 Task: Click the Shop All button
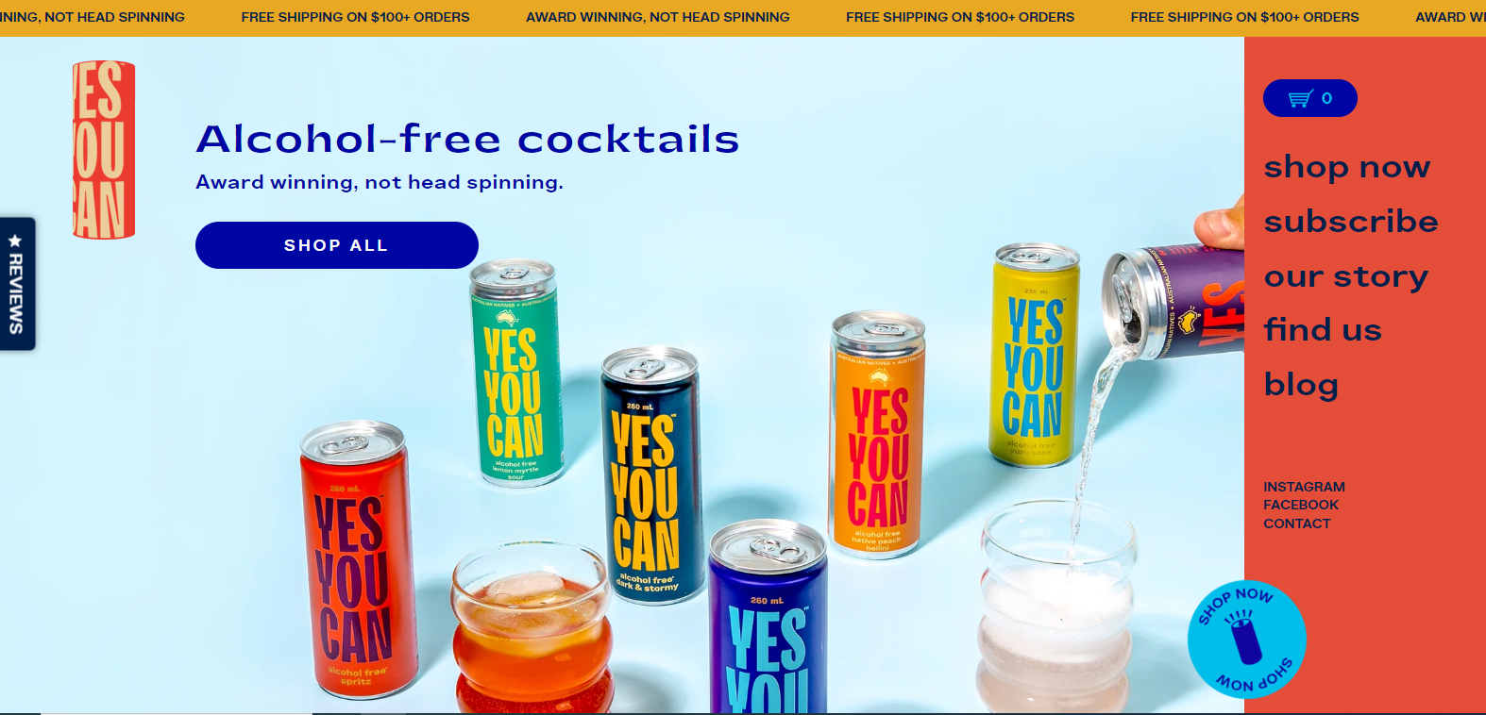(337, 245)
